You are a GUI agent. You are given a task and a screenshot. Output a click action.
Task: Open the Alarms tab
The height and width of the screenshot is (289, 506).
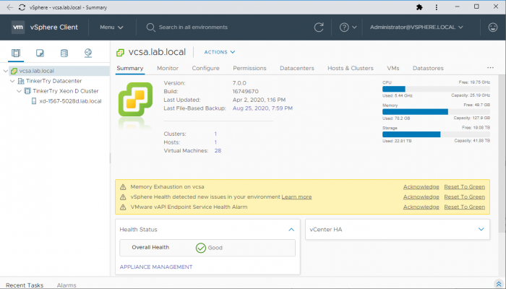67,285
